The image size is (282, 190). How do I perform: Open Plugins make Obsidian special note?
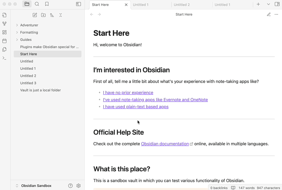coord(48,47)
